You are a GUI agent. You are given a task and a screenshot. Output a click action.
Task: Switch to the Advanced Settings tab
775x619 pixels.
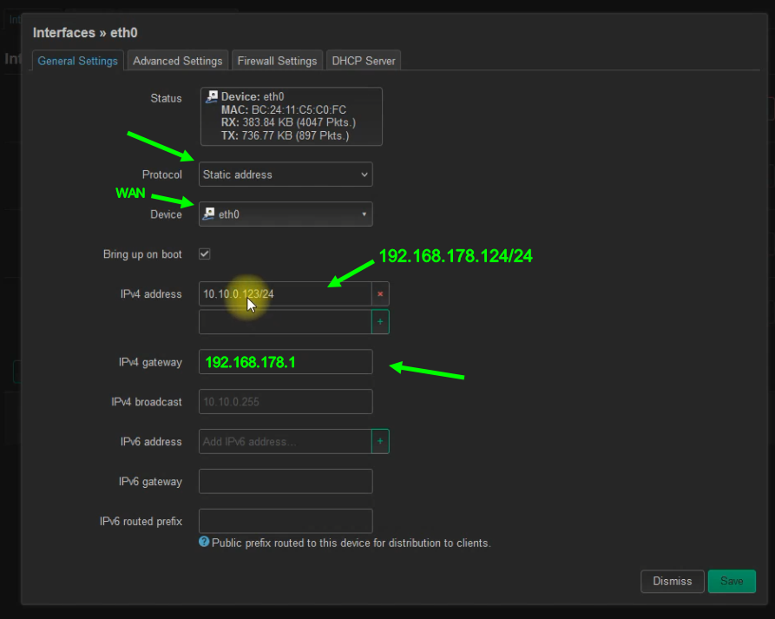coord(178,61)
